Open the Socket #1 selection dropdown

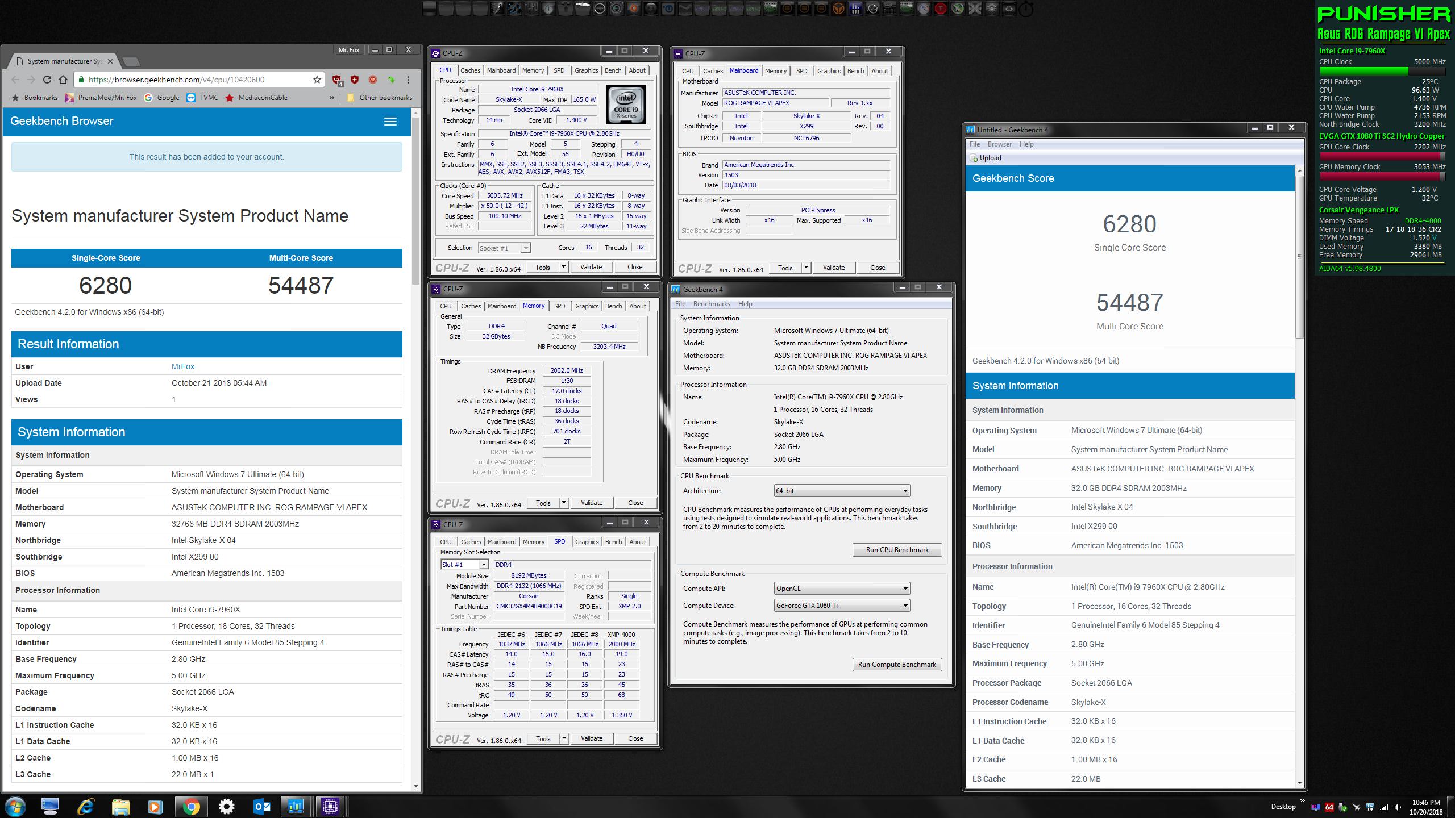coord(504,248)
